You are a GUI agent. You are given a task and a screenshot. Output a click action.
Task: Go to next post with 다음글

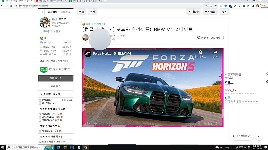210,12
